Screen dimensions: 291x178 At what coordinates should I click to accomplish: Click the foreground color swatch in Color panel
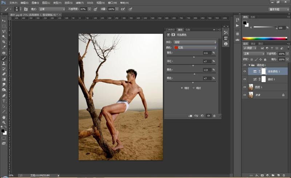click(x=245, y=23)
